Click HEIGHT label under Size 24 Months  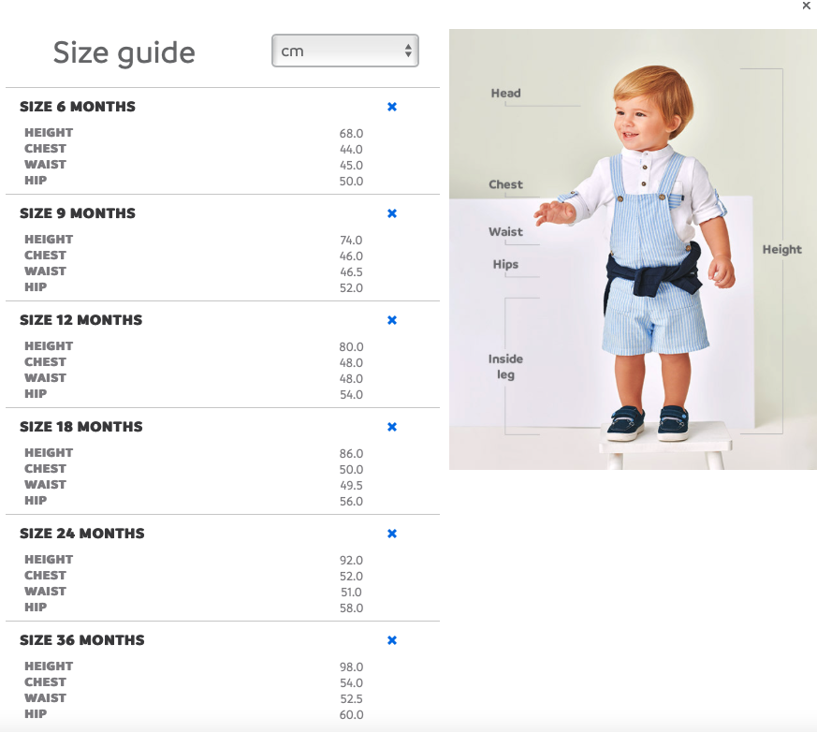[x=49, y=560]
